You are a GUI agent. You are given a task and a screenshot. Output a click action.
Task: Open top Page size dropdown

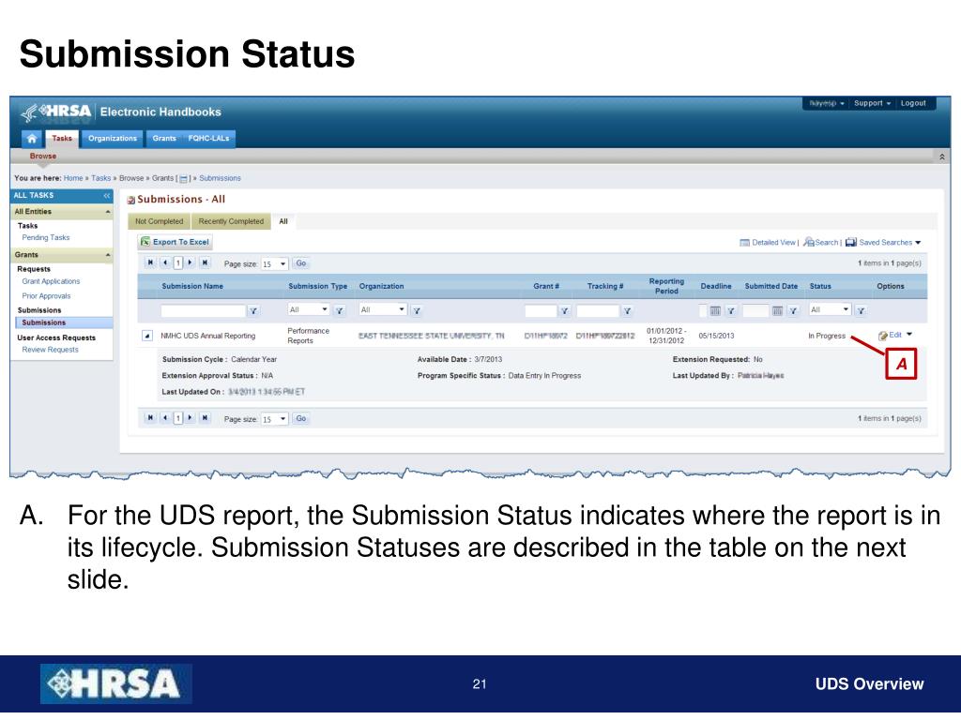pyautogui.click(x=274, y=263)
